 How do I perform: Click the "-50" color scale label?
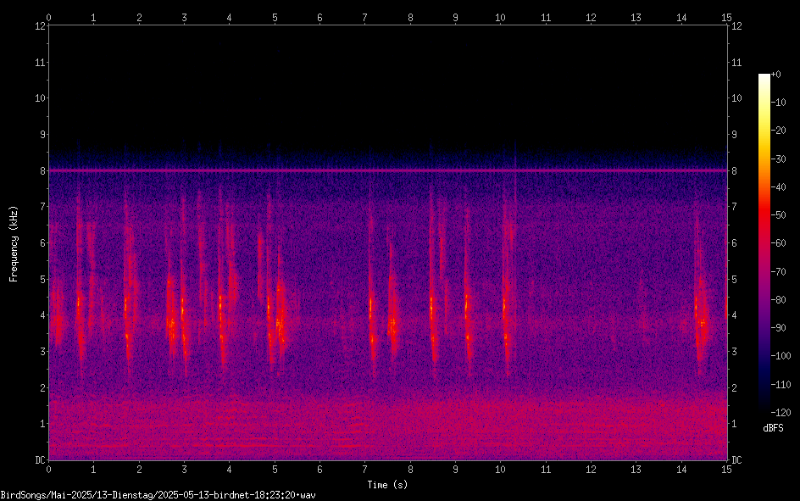click(x=778, y=215)
